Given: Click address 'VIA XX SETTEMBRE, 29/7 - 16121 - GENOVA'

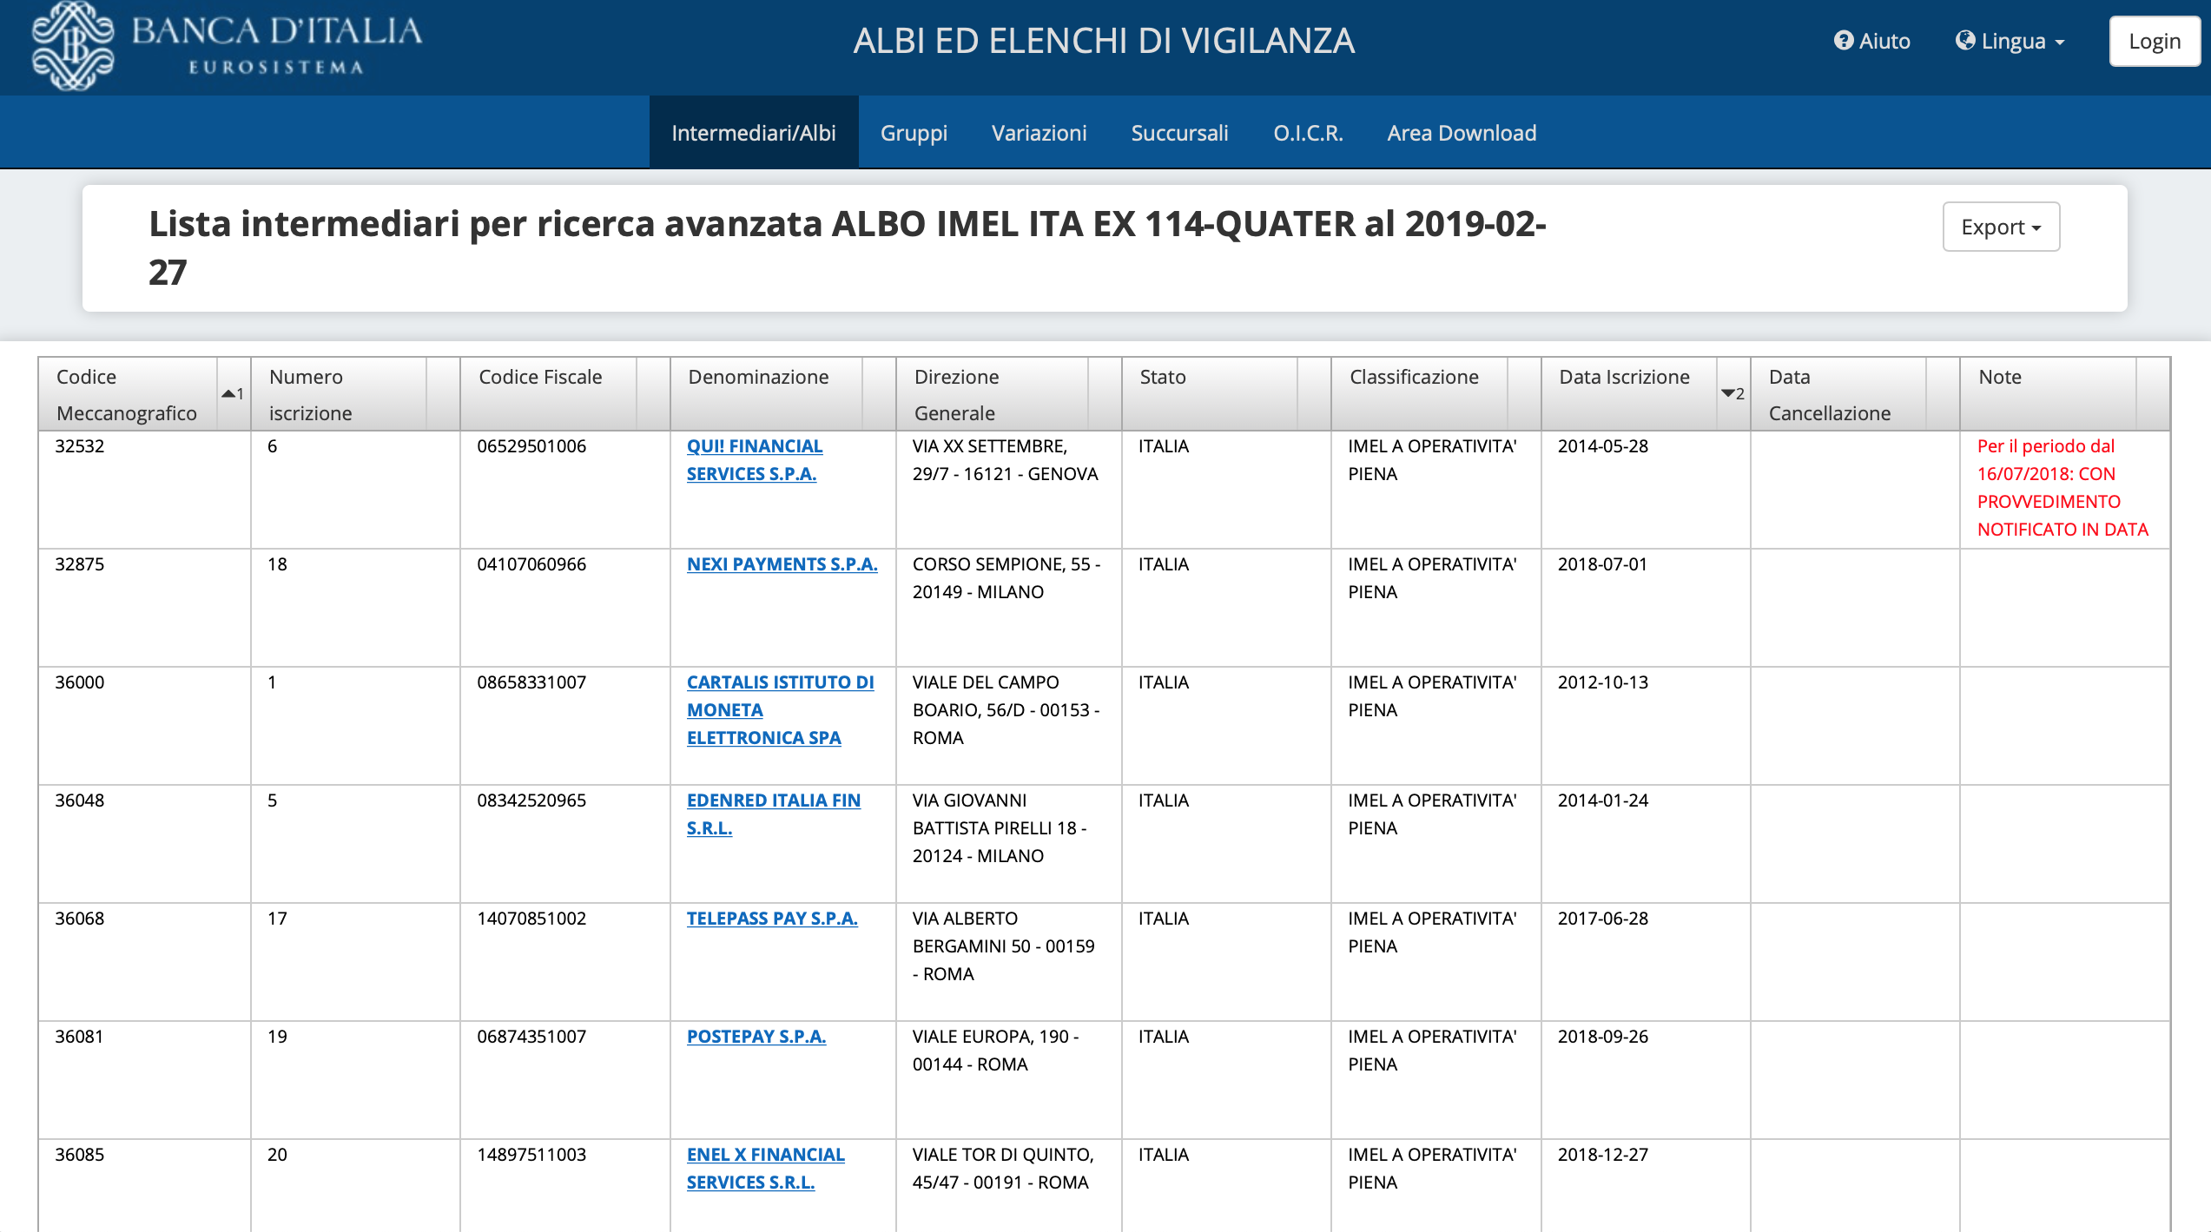Looking at the screenshot, I should coord(1006,460).
